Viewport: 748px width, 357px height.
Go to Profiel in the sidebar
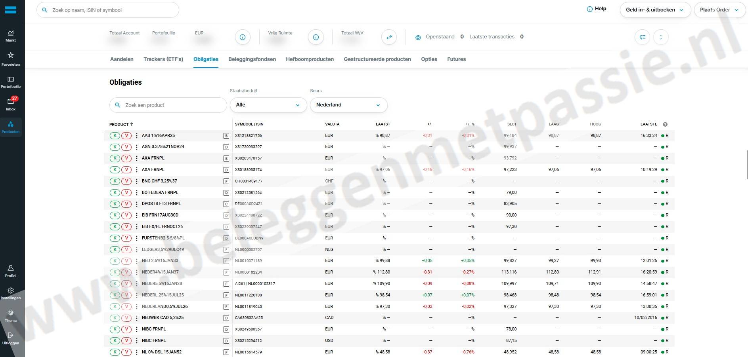[11, 271]
